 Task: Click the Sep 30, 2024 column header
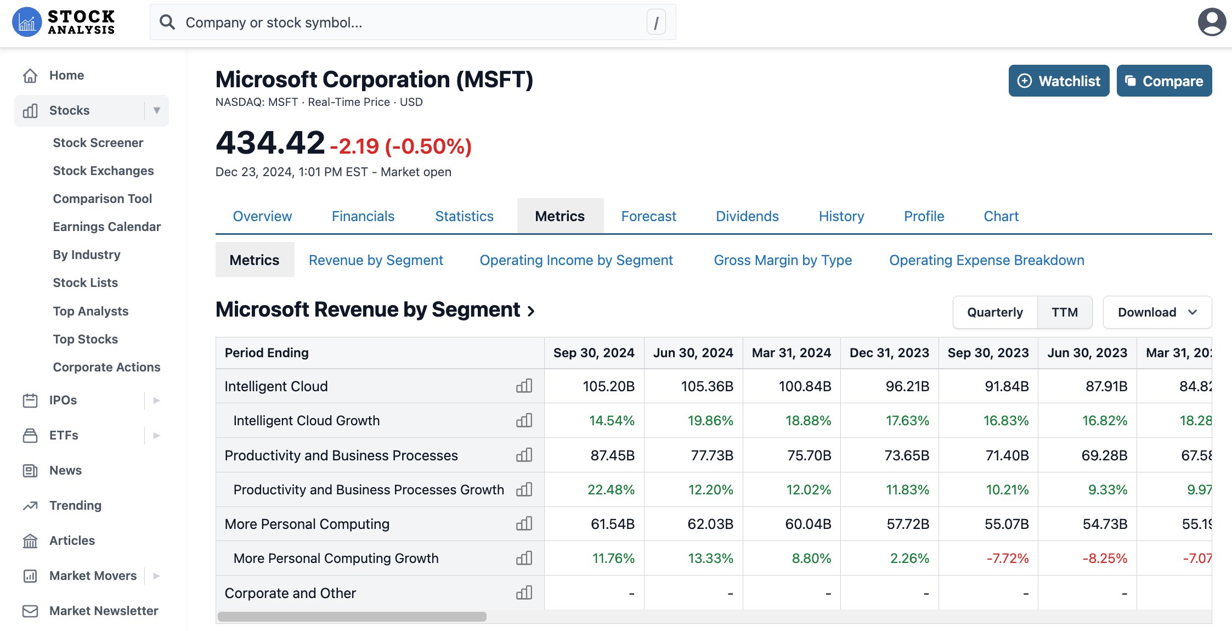[x=594, y=353]
